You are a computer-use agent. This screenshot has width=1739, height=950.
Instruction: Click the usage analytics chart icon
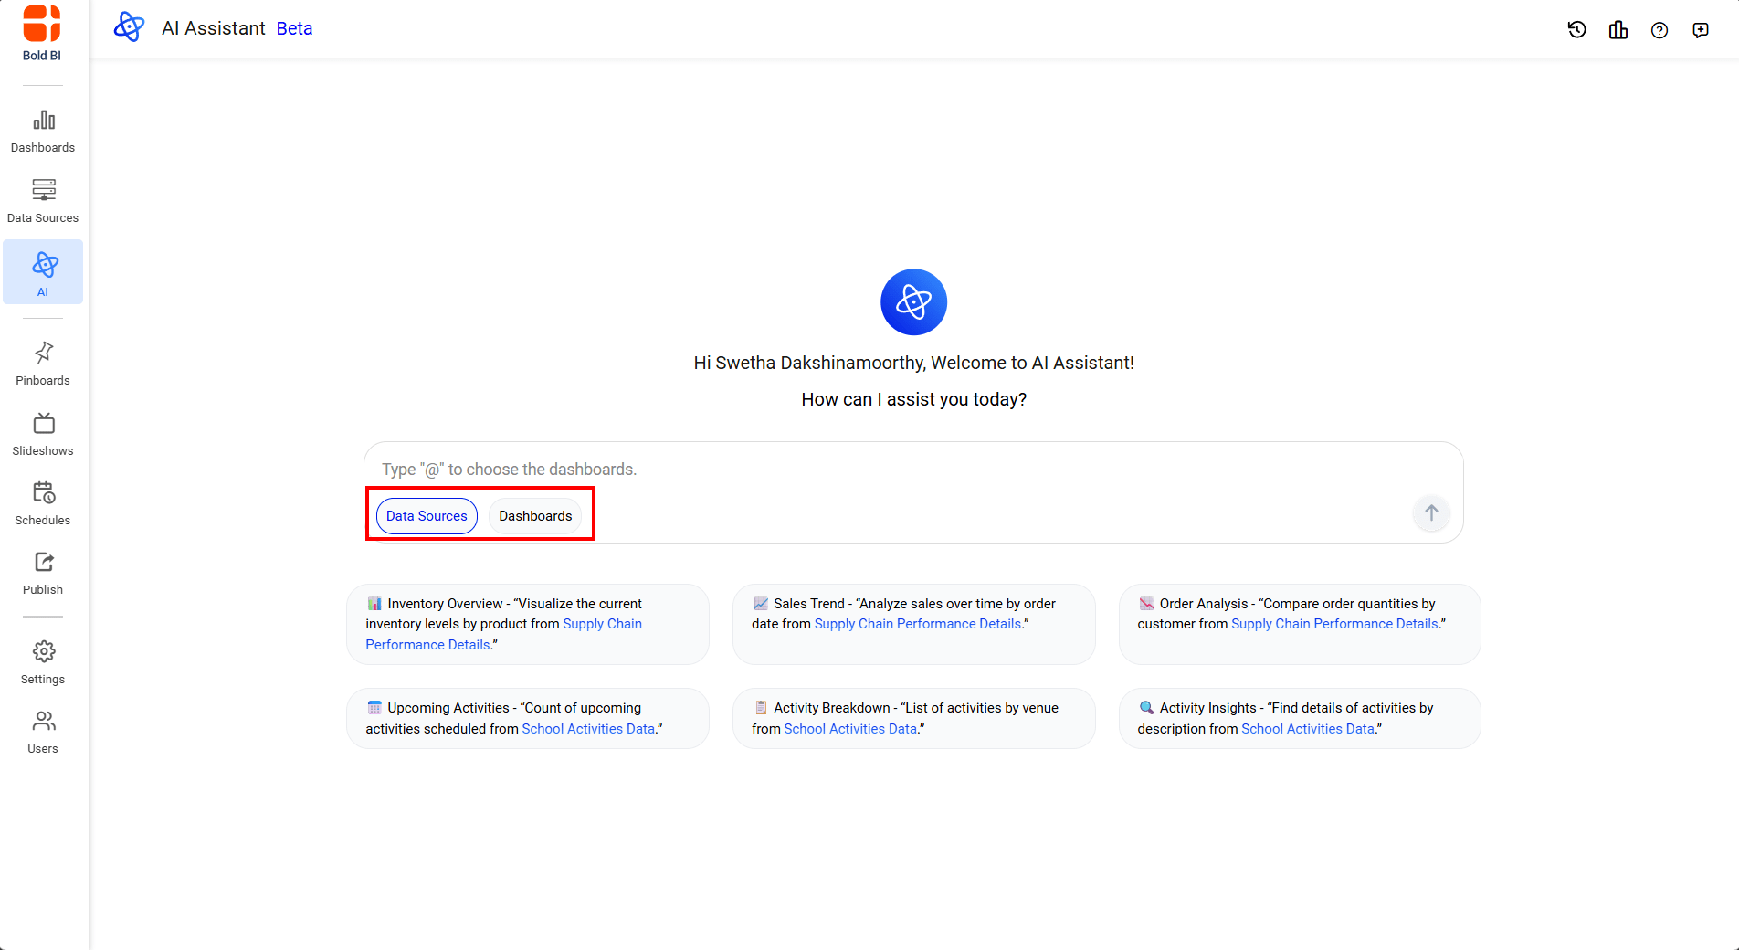point(1618,30)
